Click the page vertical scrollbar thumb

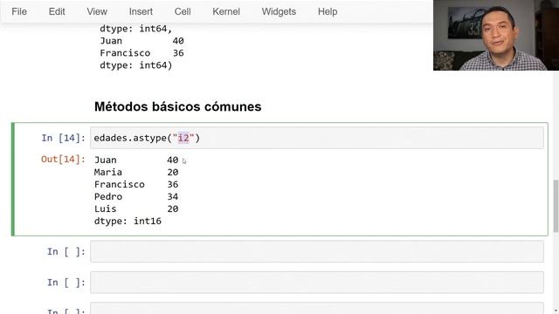(x=556, y=206)
